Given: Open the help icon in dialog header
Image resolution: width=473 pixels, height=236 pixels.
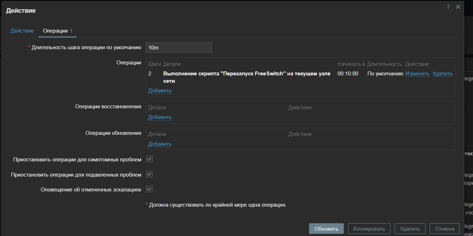Looking at the screenshot, I should point(448,7).
